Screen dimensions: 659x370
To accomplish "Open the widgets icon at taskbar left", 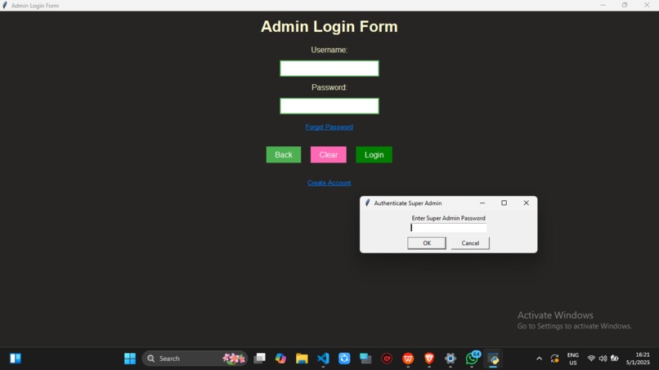I will pyautogui.click(x=16, y=359).
